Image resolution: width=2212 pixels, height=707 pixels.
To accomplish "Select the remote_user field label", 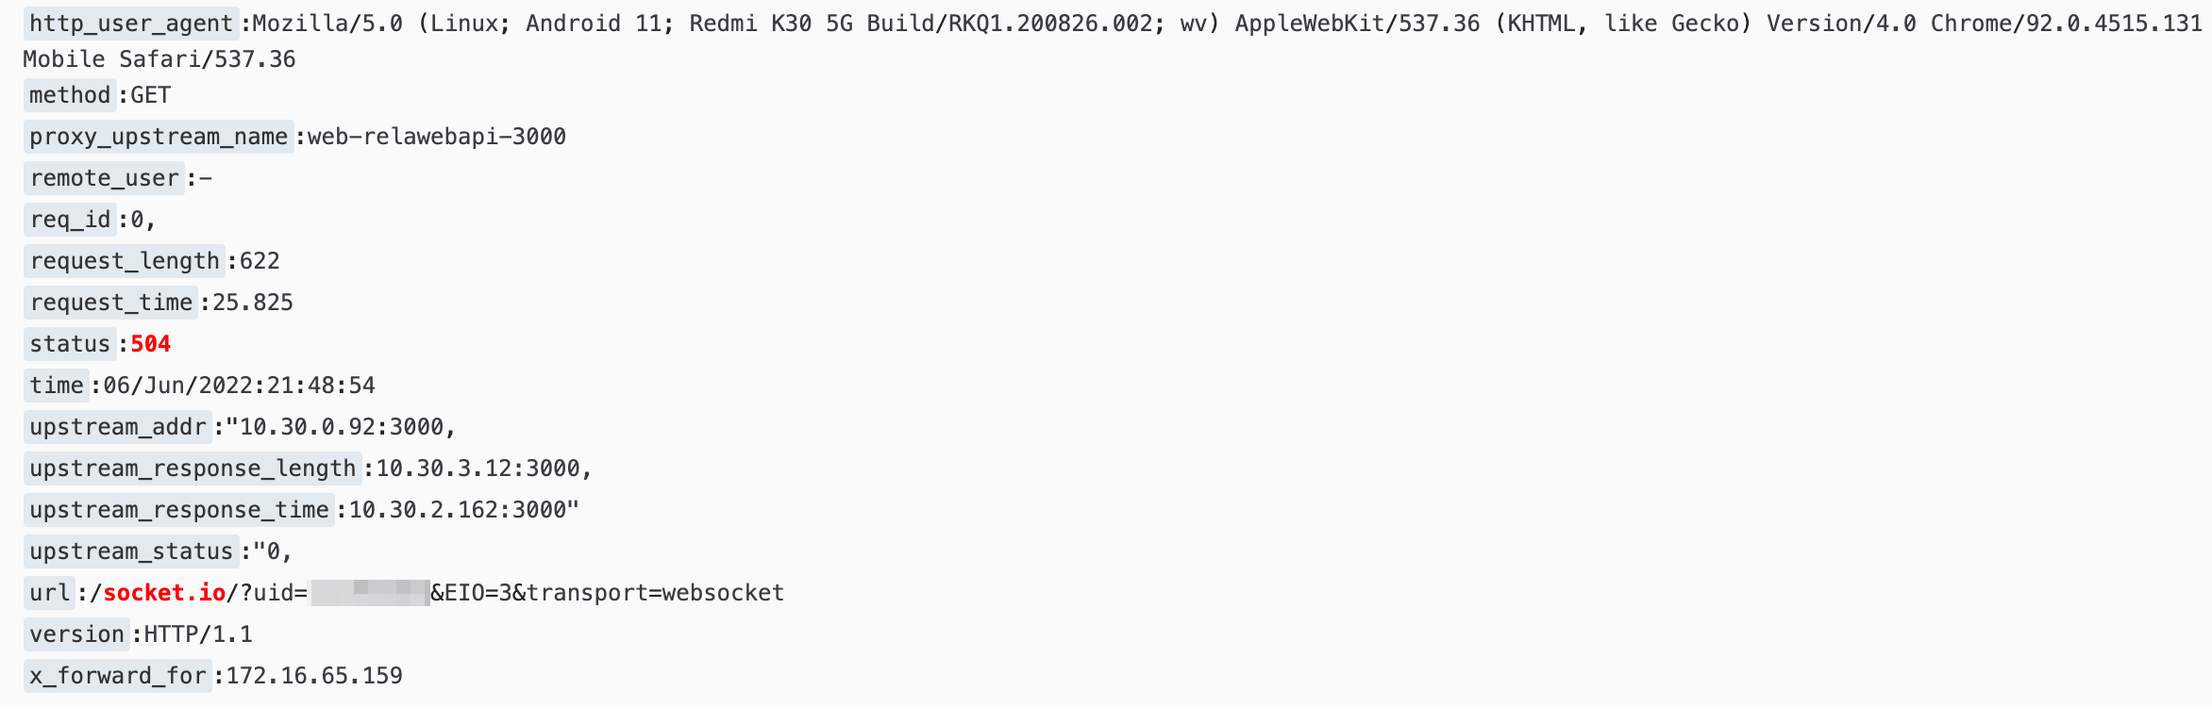I will [104, 178].
